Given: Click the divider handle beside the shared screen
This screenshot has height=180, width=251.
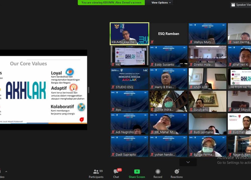Looking at the screenshot, I should pos(89,90).
